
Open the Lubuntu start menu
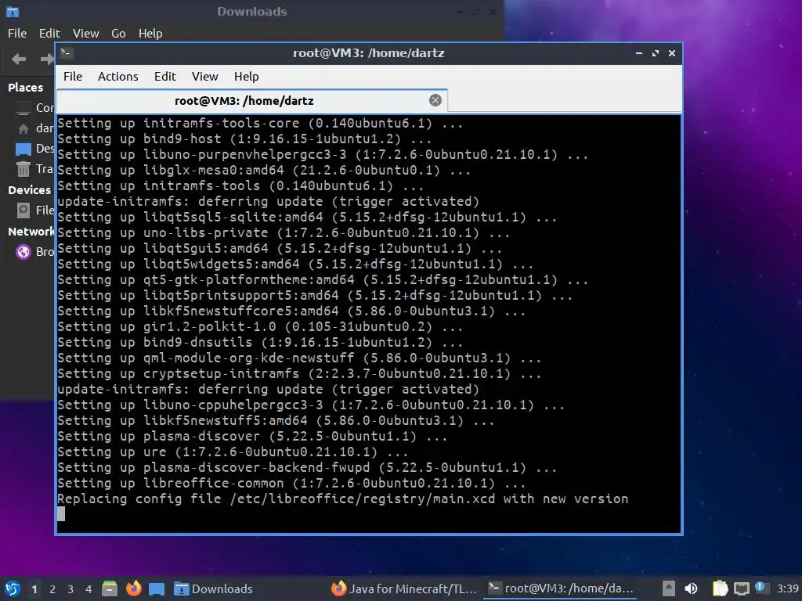[x=13, y=588]
